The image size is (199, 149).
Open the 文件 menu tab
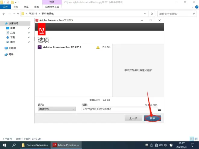5,7
